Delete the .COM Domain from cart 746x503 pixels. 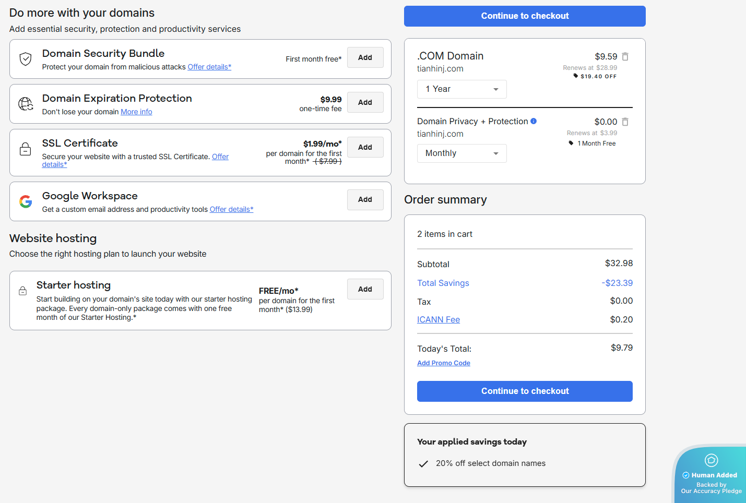[625, 56]
